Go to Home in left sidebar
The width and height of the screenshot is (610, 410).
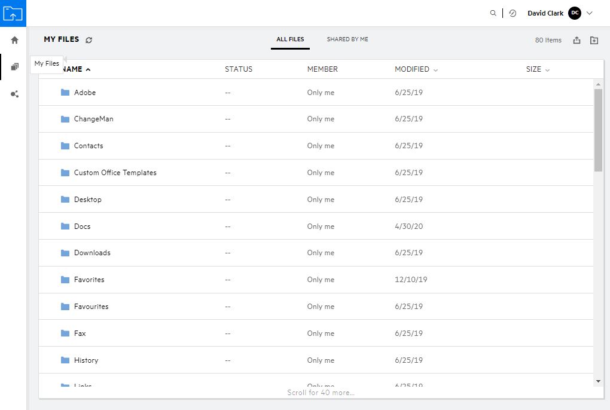pos(14,40)
